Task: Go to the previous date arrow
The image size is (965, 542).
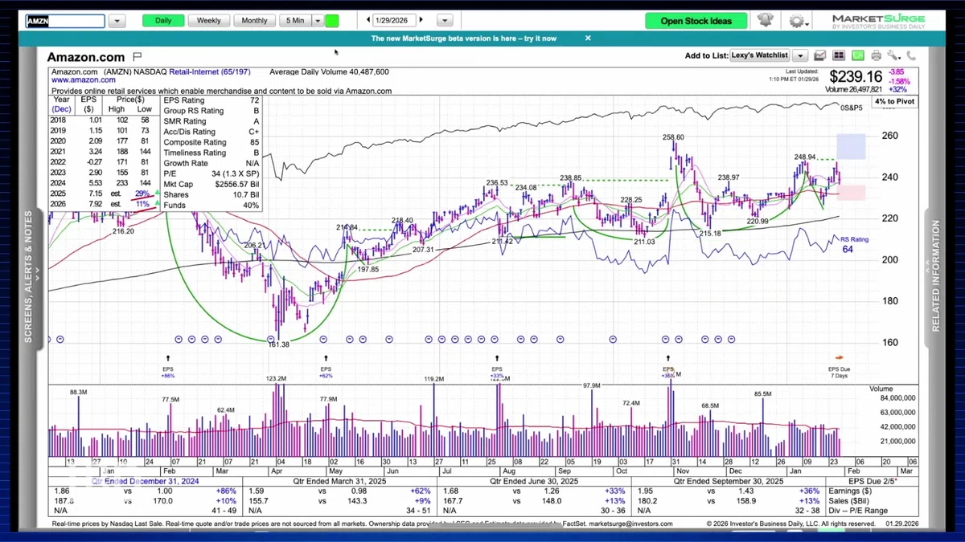Action: 368,20
